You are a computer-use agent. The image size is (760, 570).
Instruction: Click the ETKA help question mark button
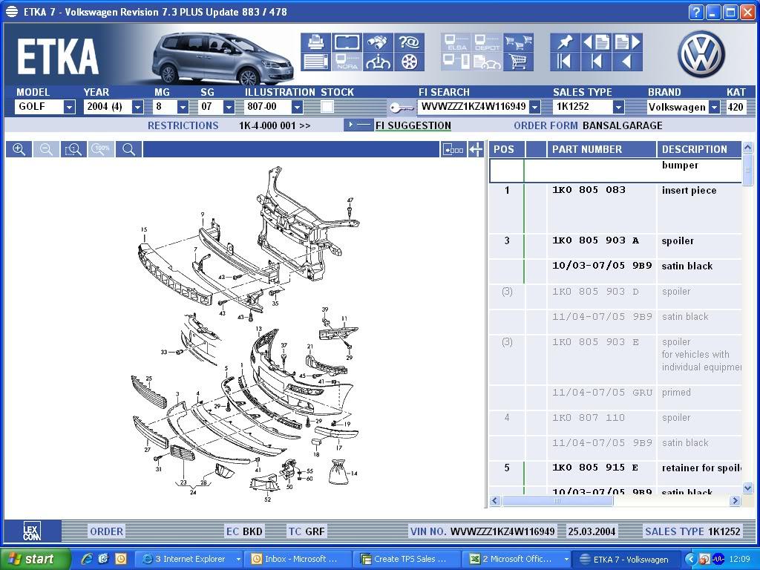point(696,12)
